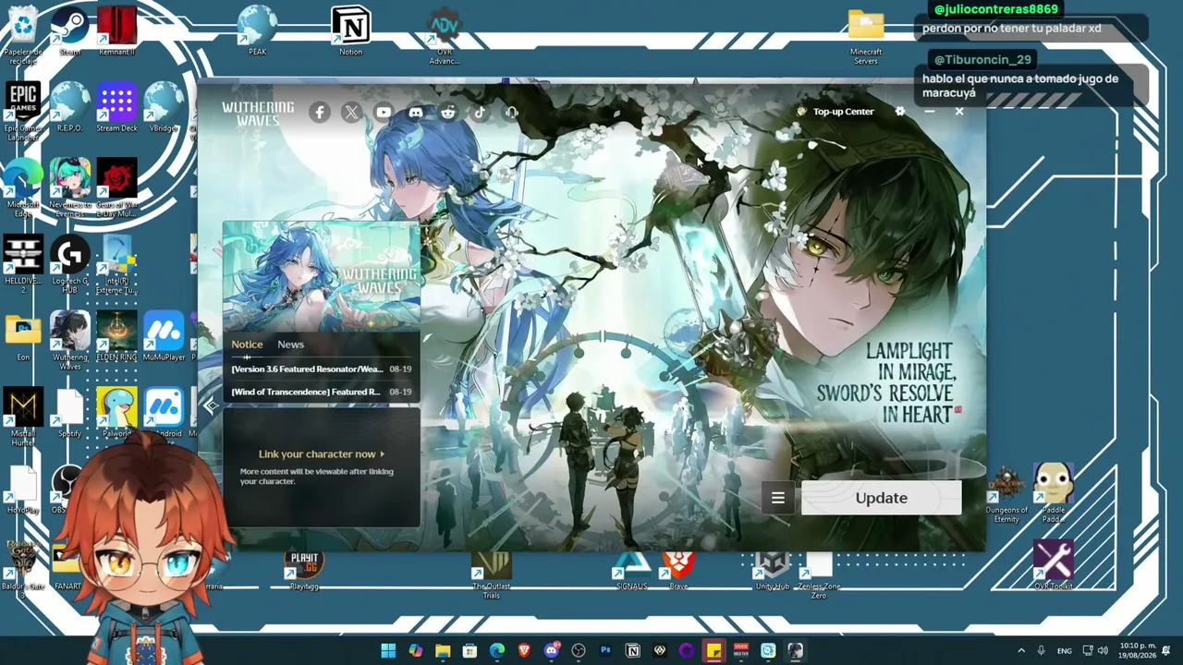The height and width of the screenshot is (665, 1183).
Task: Open the taskbar clock and date
Action: coord(1137,650)
